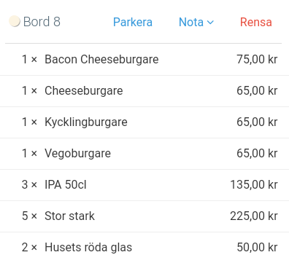Select the Cheeseburgare order line
289x263 pixels.
tap(144, 91)
